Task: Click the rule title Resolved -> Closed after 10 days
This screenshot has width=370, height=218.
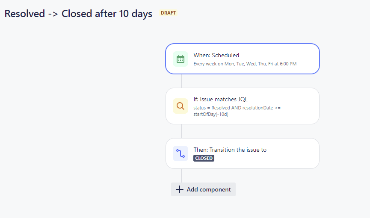Action: (78, 14)
